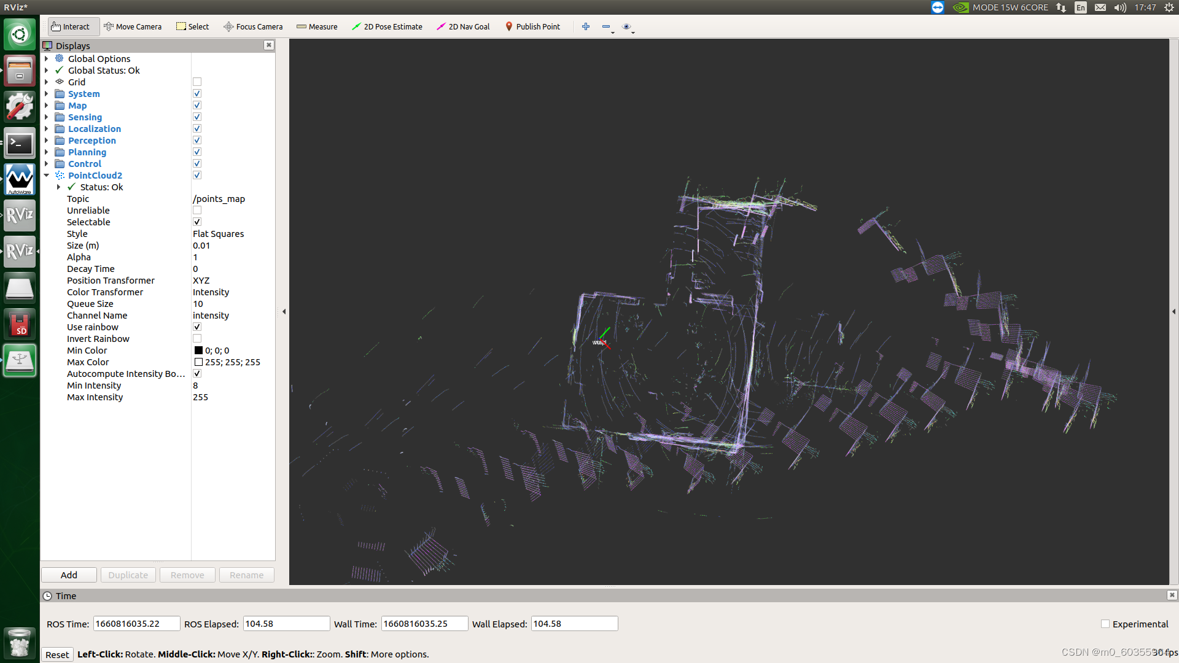This screenshot has width=1179, height=663.
Task: Click the Add display button
Action: (69, 575)
